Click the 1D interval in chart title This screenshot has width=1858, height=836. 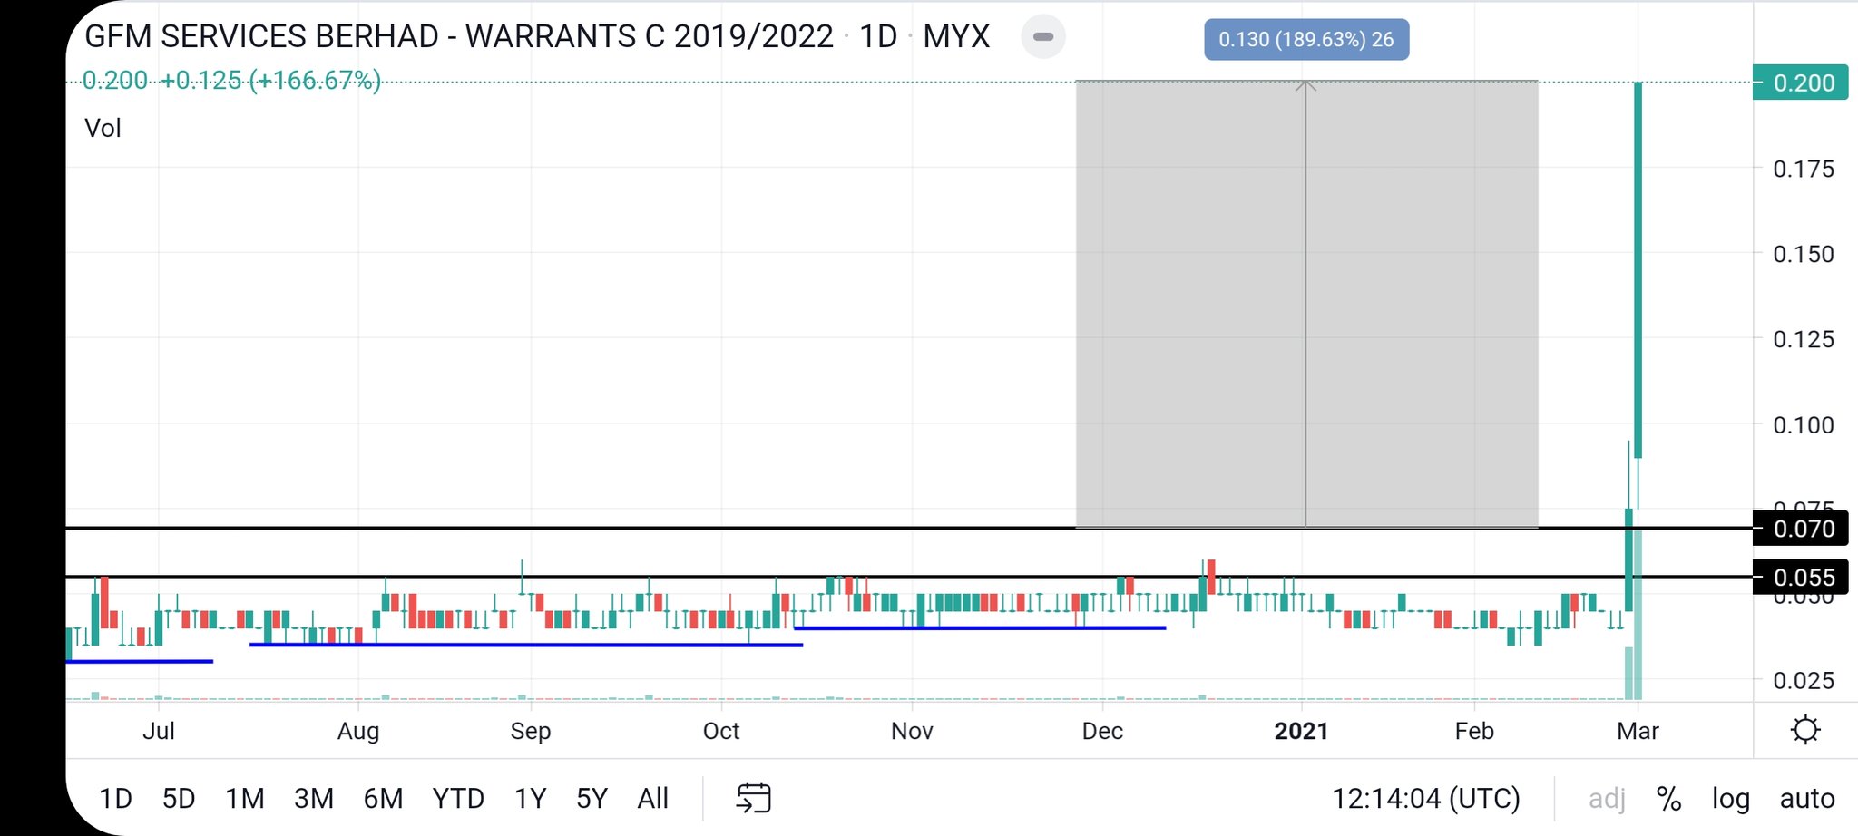(878, 36)
